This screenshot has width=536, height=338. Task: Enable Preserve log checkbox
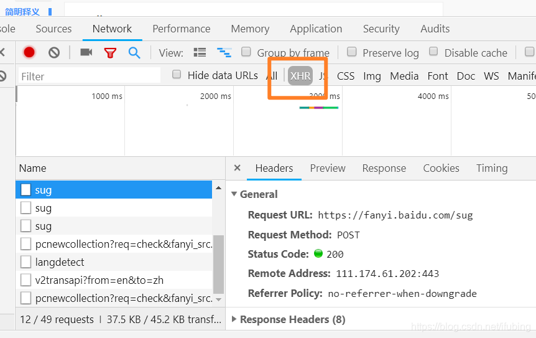pos(351,52)
